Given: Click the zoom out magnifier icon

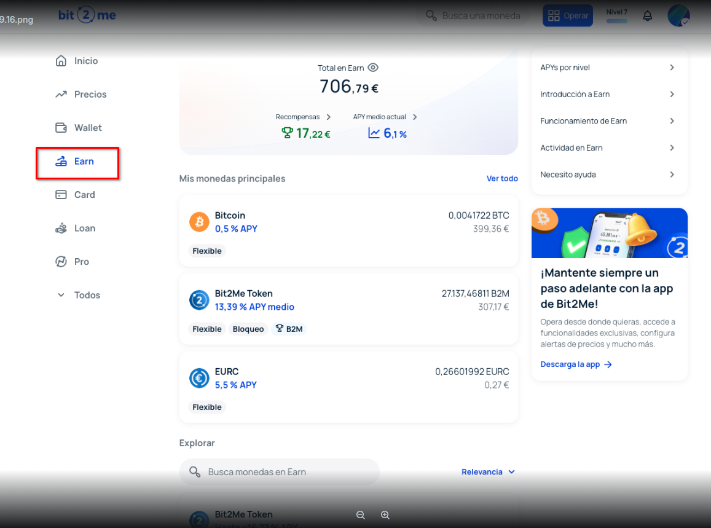Looking at the screenshot, I should (x=361, y=515).
